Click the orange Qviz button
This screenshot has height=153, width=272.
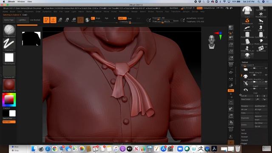click(231, 91)
